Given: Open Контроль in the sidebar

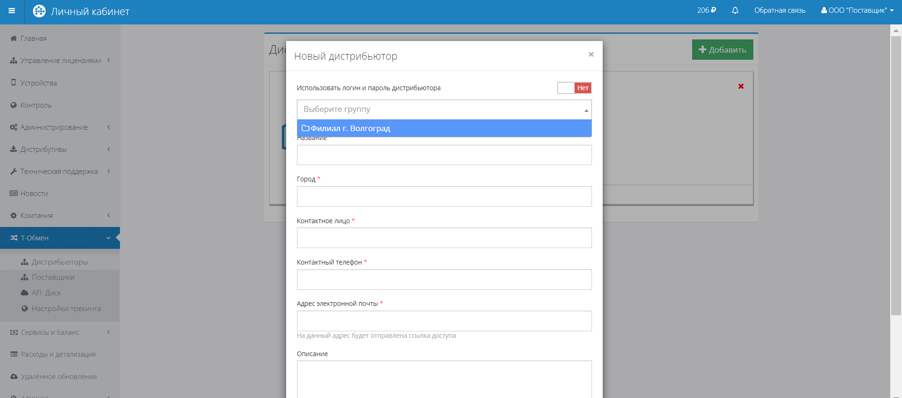Looking at the screenshot, I should point(36,105).
